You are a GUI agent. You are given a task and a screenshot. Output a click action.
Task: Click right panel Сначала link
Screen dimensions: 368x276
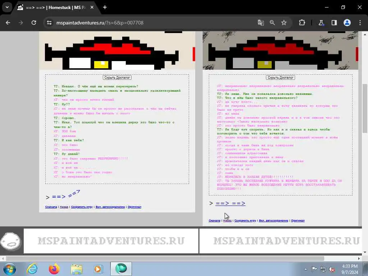click(x=215, y=220)
